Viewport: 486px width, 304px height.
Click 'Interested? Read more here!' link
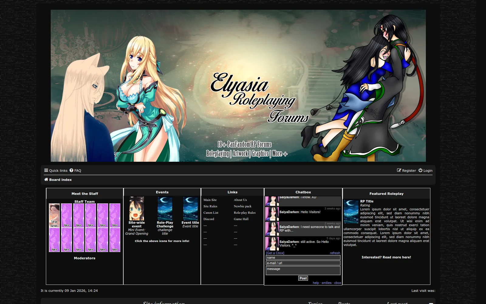tap(386, 257)
